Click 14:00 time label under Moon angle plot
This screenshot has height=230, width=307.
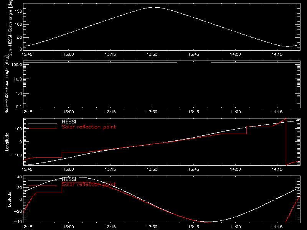click(235, 112)
